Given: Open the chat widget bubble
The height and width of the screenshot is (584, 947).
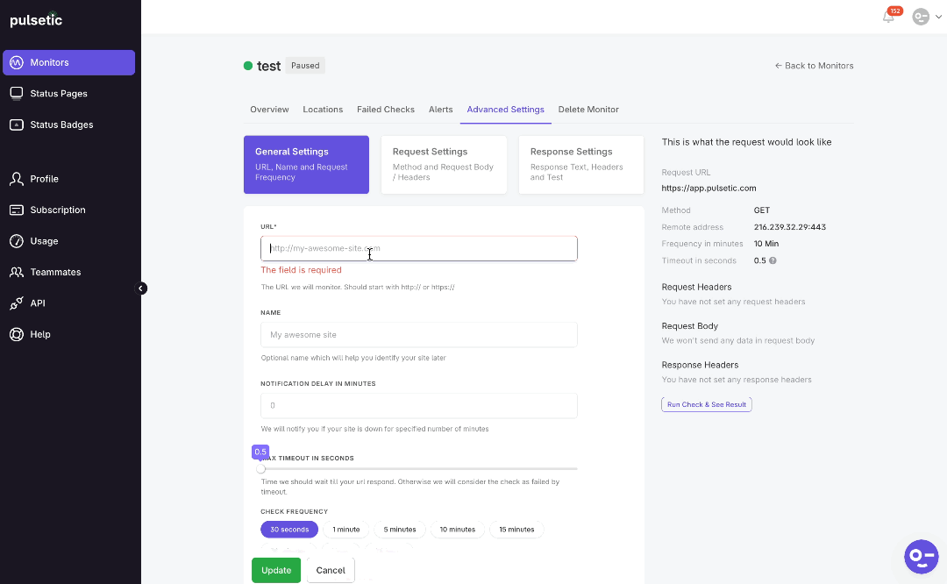Looking at the screenshot, I should (921, 556).
